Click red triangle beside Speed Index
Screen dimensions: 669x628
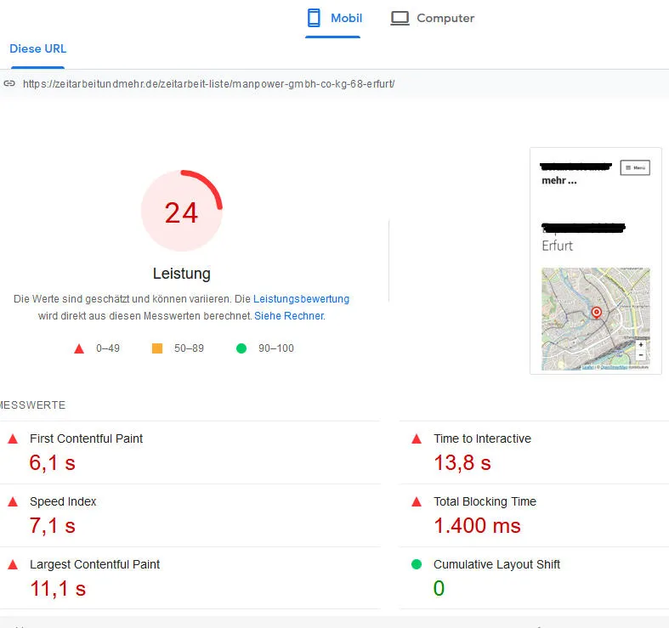coord(13,501)
